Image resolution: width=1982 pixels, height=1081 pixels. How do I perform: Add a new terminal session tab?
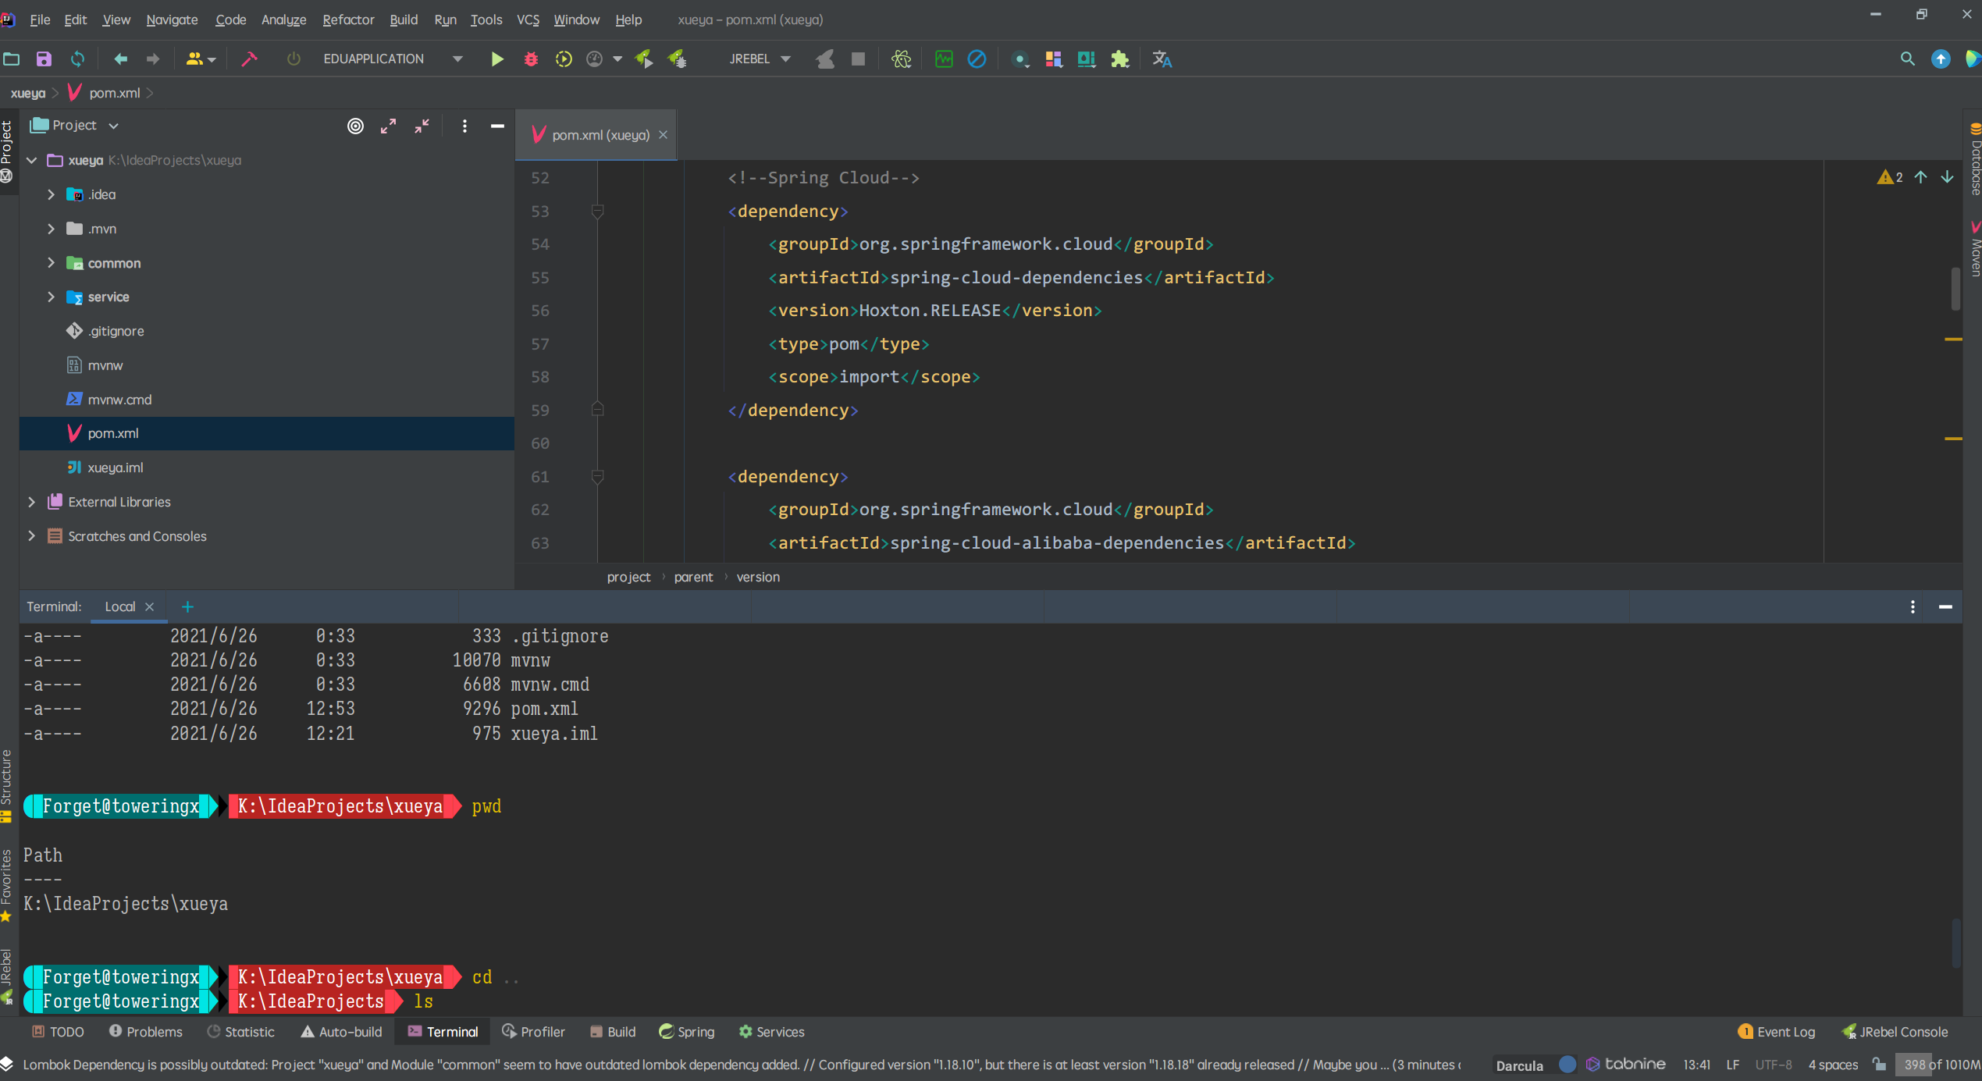click(187, 606)
